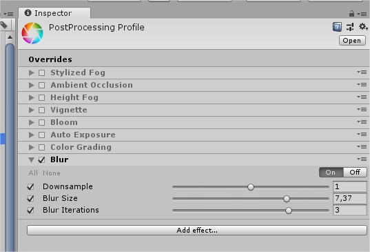Expand the Color Grading section

pyautogui.click(x=32, y=147)
